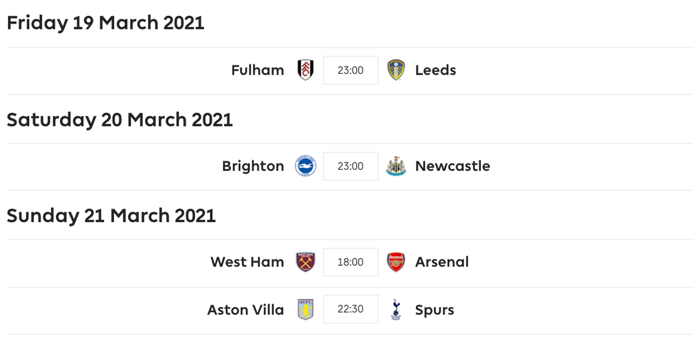The height and width of the screenshot is (340, 700).
Task: Click the Fulham club crest
Action: (x=305, y=70)
